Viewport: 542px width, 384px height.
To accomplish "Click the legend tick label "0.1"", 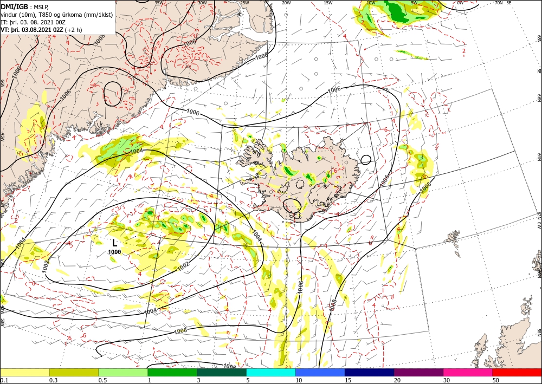I will point(3,380).
